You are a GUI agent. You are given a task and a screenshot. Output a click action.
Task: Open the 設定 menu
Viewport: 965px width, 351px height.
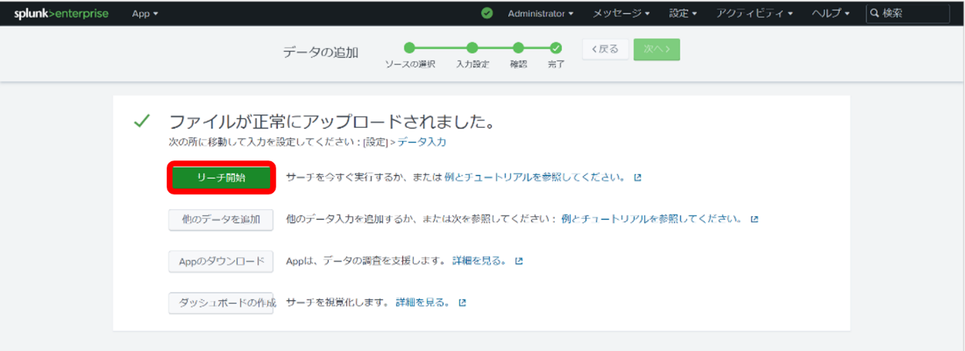[x=683, y=13]
